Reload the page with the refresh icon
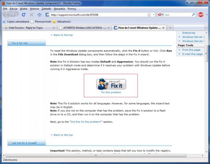Image resolution: width=210 pixels, height=164 pixels. pos(24,15)
